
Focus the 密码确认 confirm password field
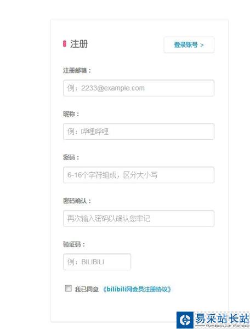(x=139, y=218)
